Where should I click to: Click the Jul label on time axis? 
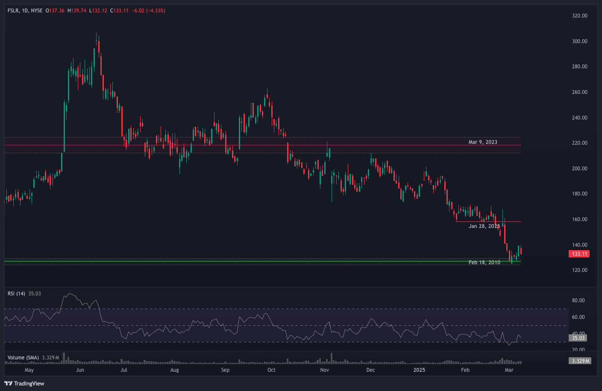click(x=123, y=370)
